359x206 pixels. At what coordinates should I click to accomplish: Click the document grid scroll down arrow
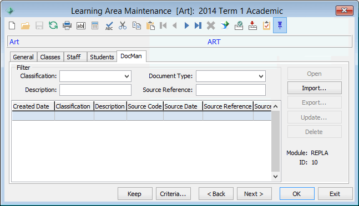coord(275,176)
